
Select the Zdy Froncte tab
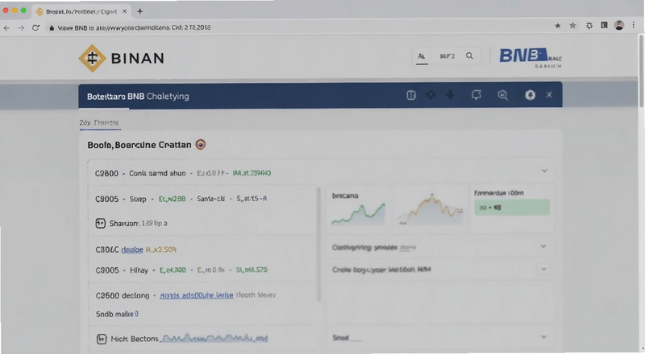pos(98,122)
